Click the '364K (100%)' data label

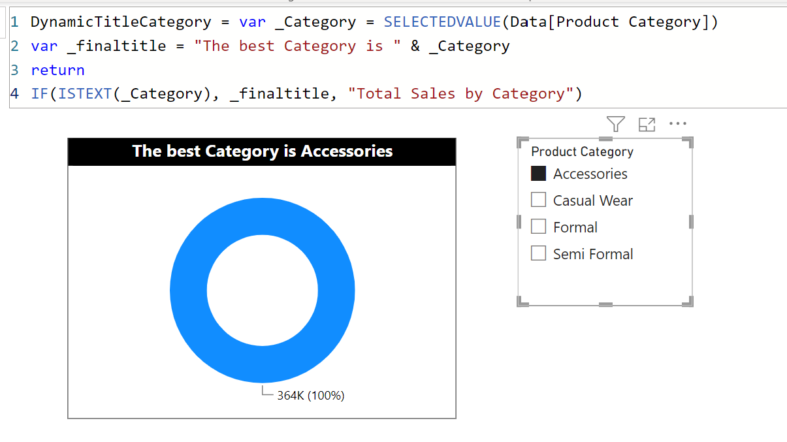tap(310, 395)
